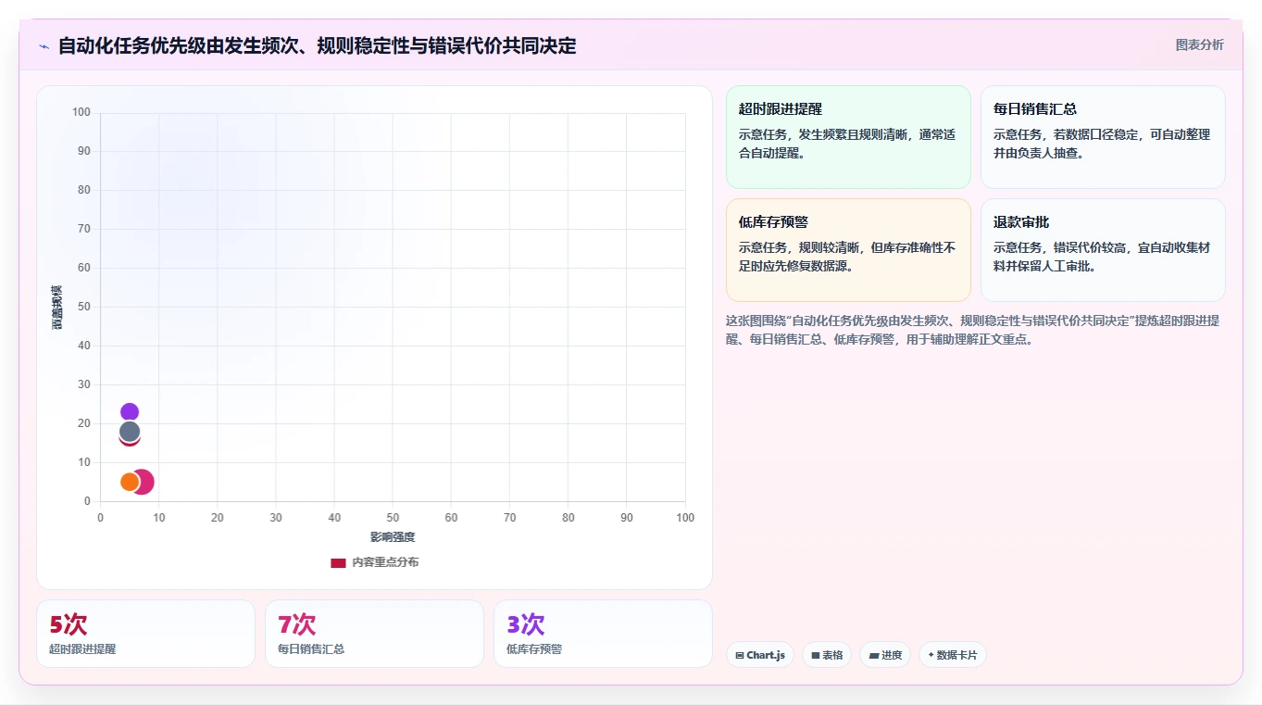Viewport: 1262px width, 705px height.
Task: Click the summary paragraph starting 这张图围绕
Action: [x=973, y=330]
